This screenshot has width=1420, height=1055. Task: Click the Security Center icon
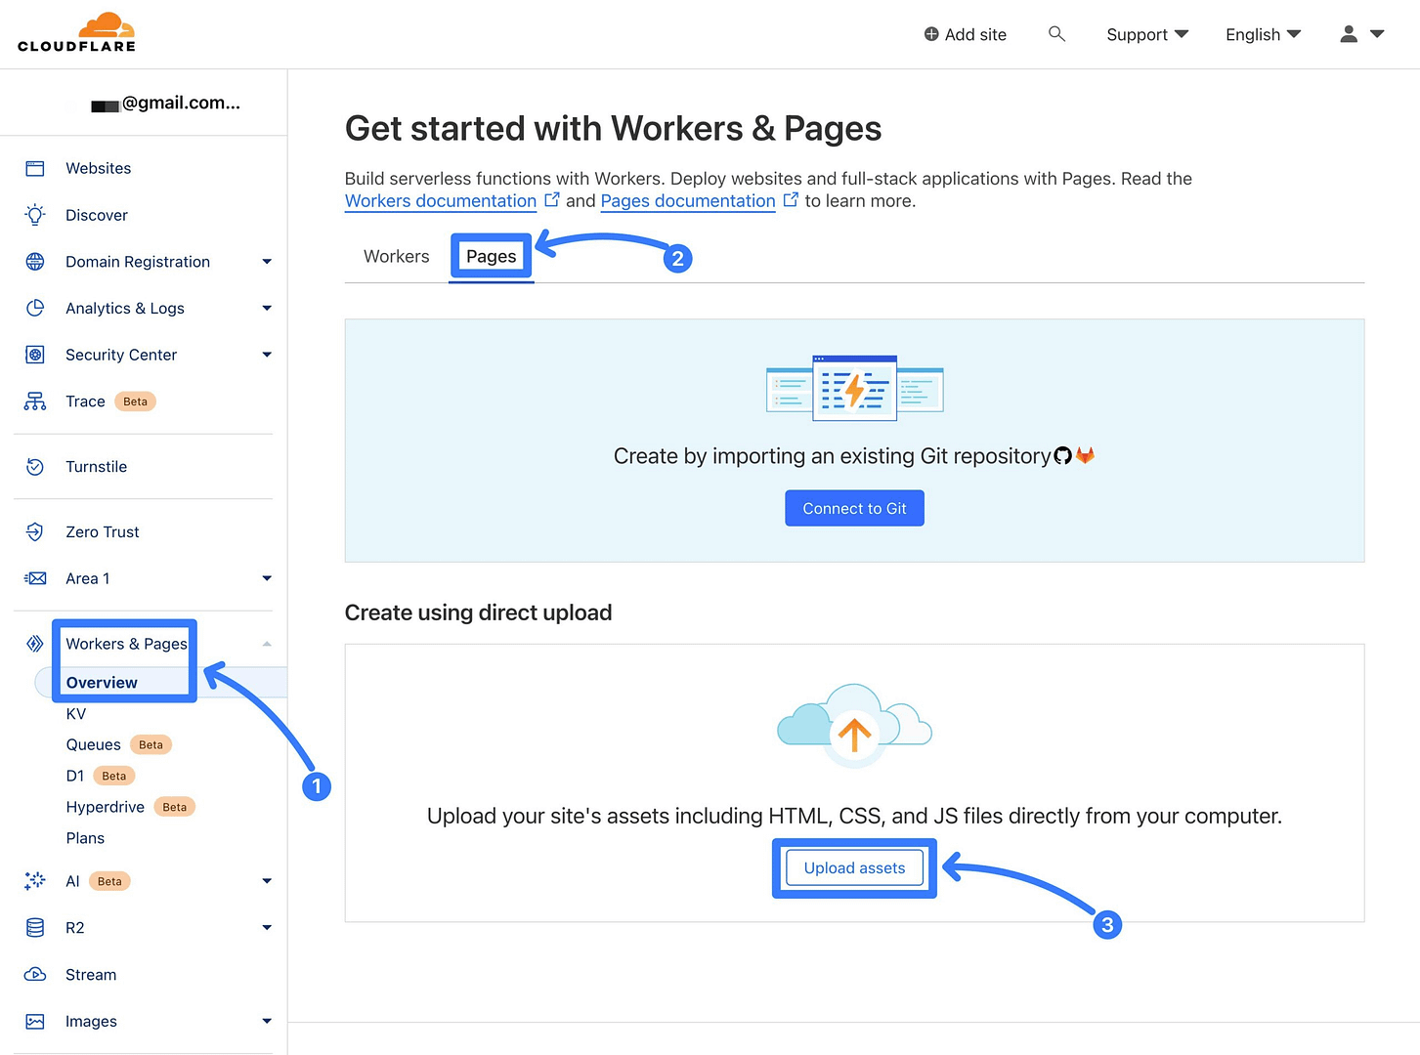pos(35,355)
